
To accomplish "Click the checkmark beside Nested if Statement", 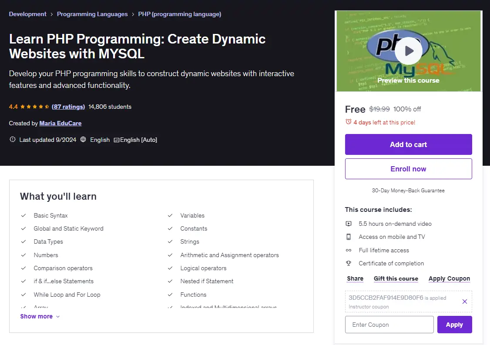I will [x=170, y=281].
